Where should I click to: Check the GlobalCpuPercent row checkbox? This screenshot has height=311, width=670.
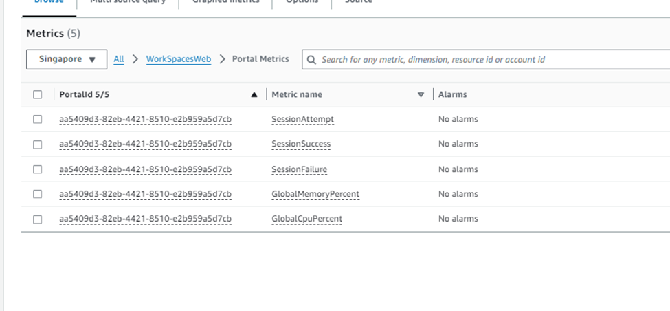[38, 219]
